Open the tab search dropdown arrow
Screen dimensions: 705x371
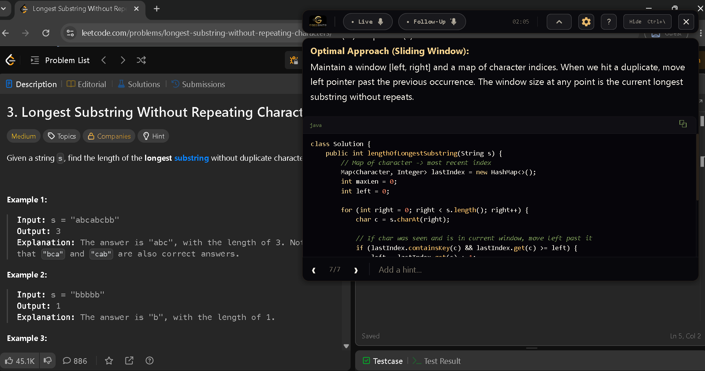coord(4,9)
